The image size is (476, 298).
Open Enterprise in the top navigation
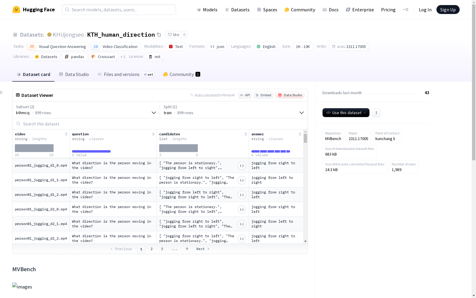[x=360, y=10]
